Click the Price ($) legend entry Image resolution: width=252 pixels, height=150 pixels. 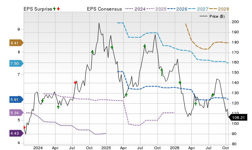(x=212, y=16)
